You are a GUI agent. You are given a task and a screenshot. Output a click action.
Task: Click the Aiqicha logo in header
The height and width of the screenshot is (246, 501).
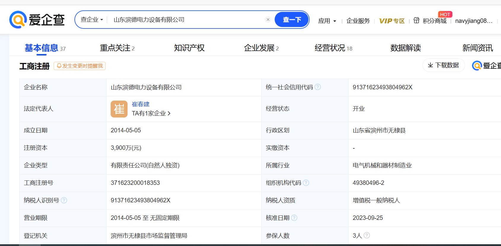click(37, 20)
